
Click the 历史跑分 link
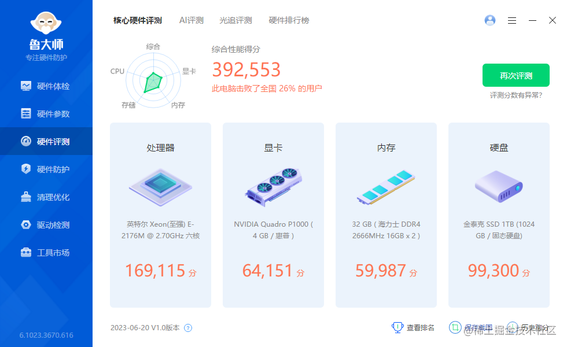(x=535, y=328)
